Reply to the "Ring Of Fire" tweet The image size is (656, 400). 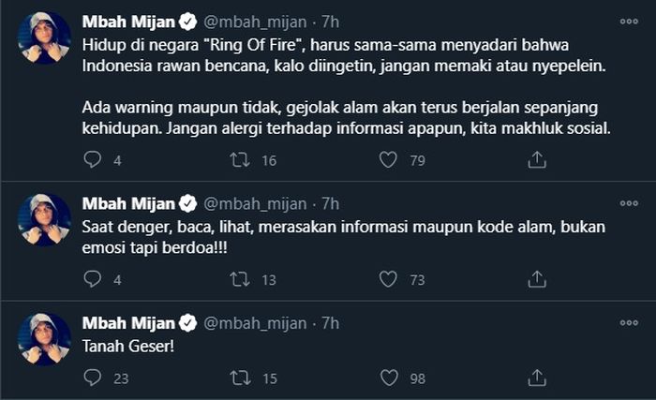coord(92,160)
